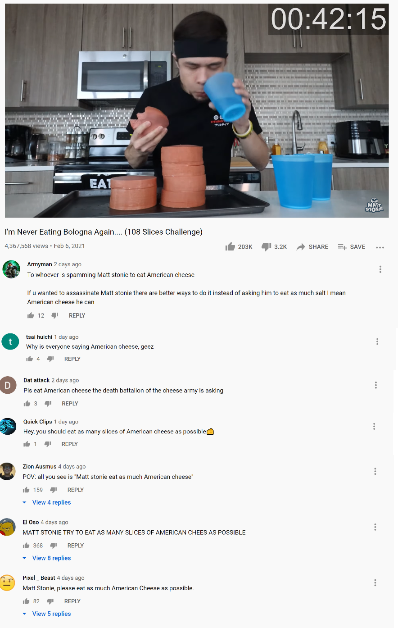Thumbs down Zion Ausmus's comment
Image resolution: width=398 pixels, height=628 pixels.
54,490
